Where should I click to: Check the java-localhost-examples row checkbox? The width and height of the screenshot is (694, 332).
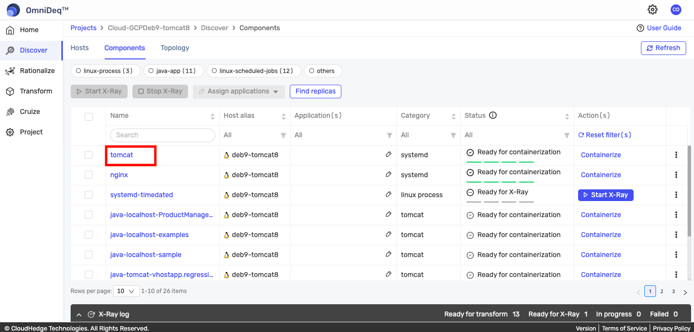pyautogui.click(x=89, y=235)
